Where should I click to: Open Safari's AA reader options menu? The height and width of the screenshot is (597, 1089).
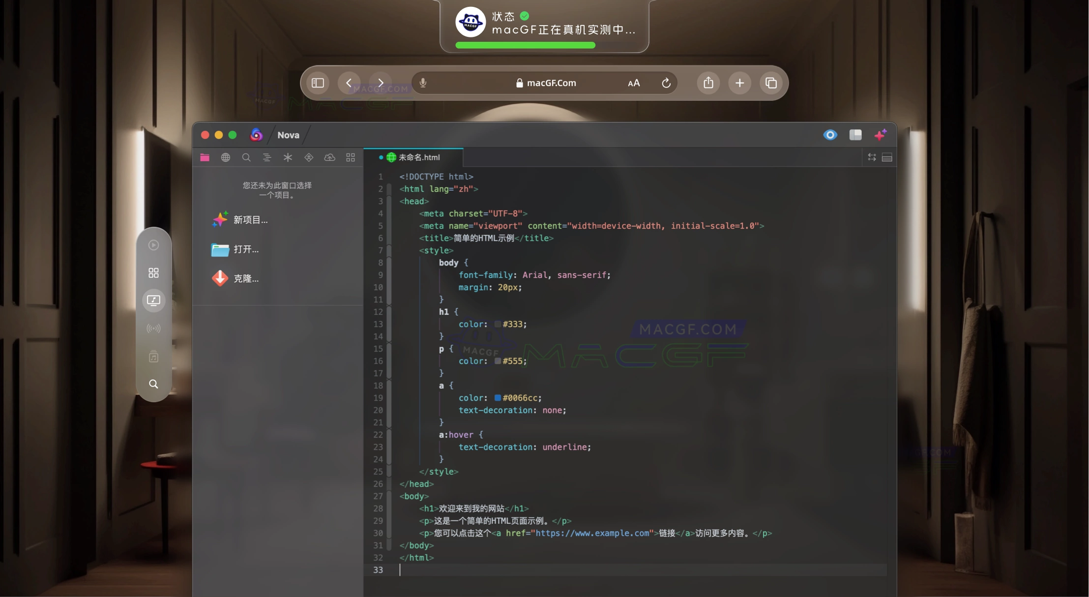634,83
